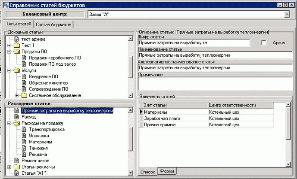Click document icon next to 'Материалы' in expense tree
The height and width of the screenshot is (179, 297).
(24, 142)
